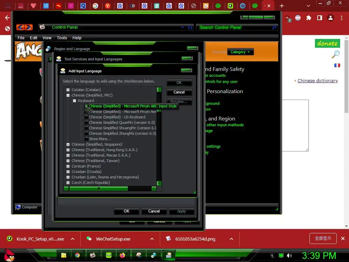Image resolution: width=349 pixels, height=262 pixels.
Task: Open the tab search chevron
Action: (308, 6)
